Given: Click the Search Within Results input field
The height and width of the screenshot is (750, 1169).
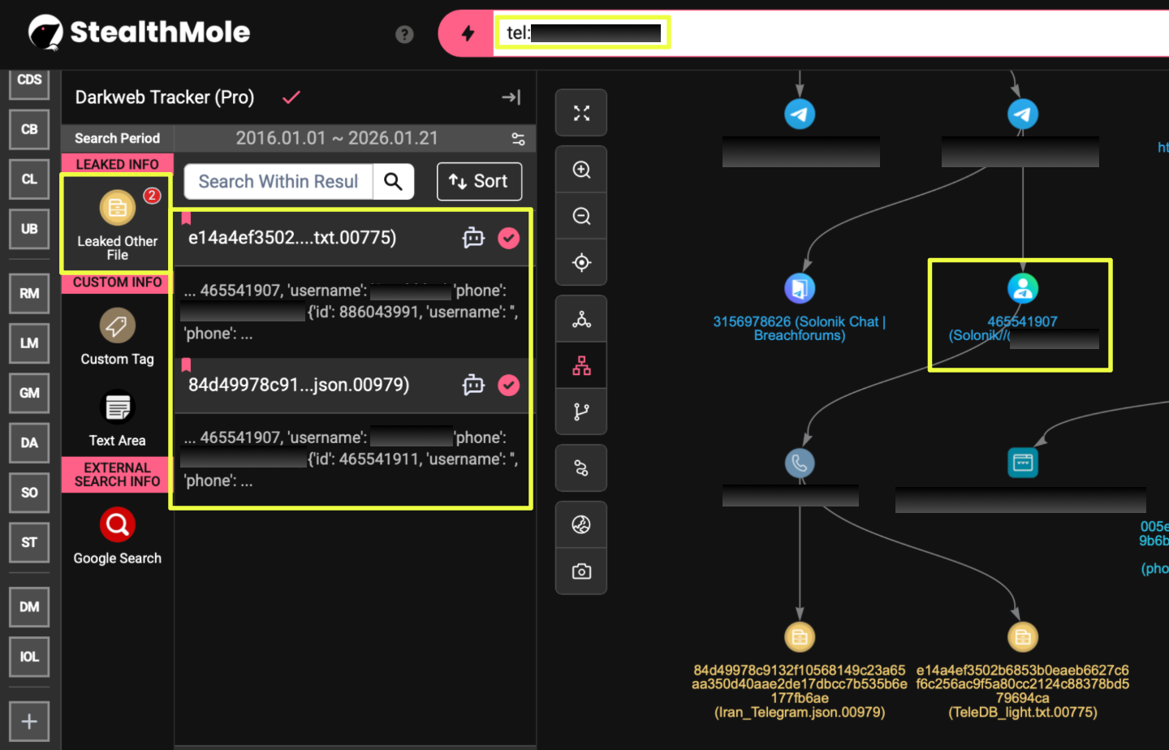Looking at the screenshot, I should click(278, 181).
